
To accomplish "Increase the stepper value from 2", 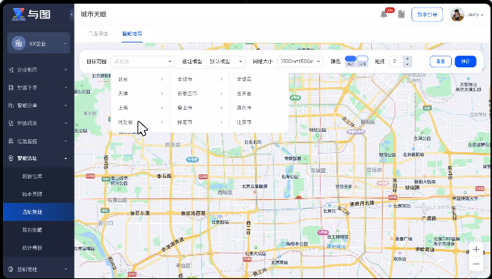I will (407, 59).
